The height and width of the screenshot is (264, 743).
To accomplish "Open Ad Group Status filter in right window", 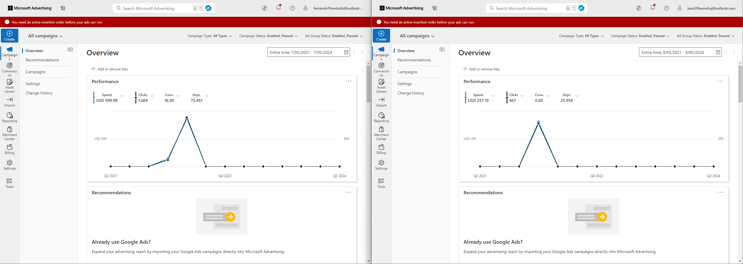I will 706,36.
